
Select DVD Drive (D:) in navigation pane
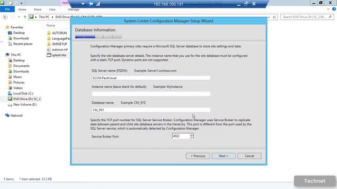point(27,99)
